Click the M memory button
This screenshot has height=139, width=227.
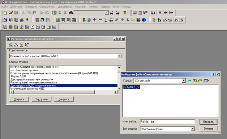[160, 13]
